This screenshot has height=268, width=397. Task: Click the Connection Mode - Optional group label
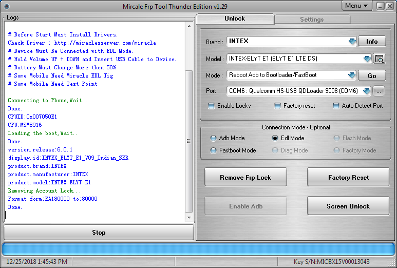tap(296, 127)
